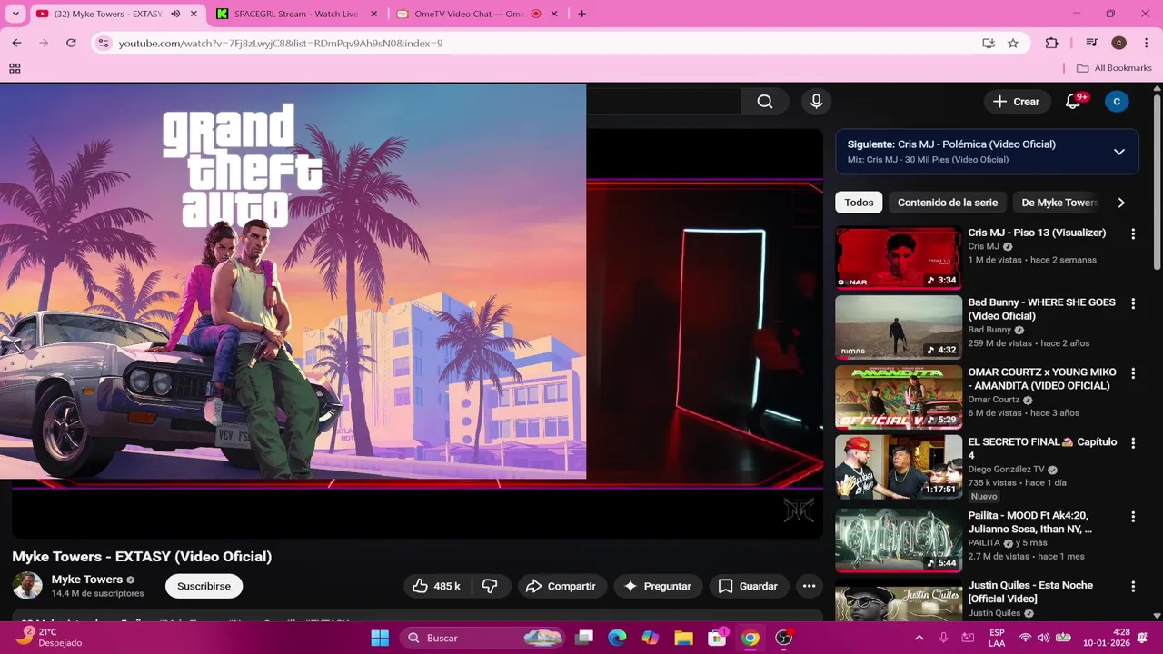Collapse the Siguiente playlist panel chevron
The width and height of the screenshot is (1163, 654).
coord(1119,152)
